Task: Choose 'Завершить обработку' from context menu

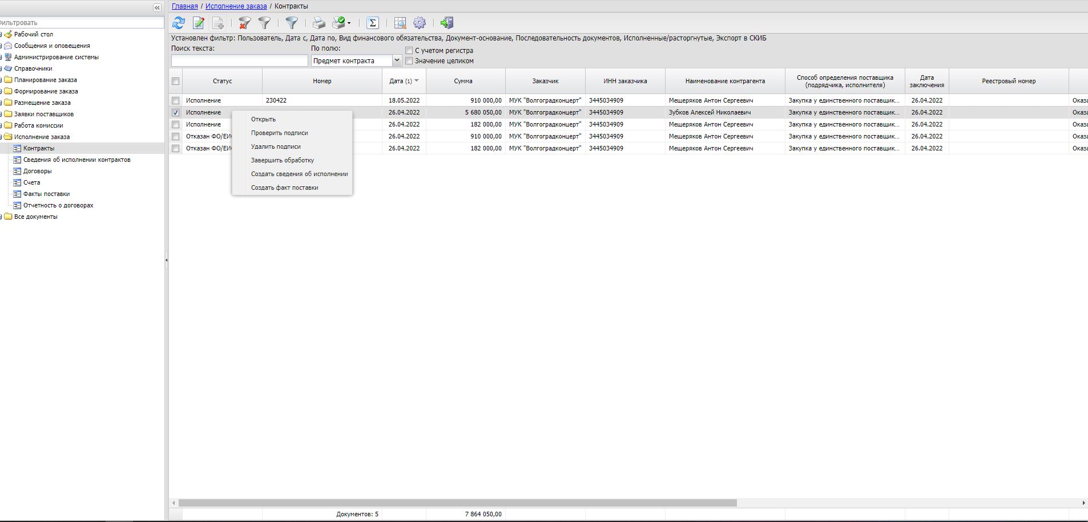Action: (283, 160)
